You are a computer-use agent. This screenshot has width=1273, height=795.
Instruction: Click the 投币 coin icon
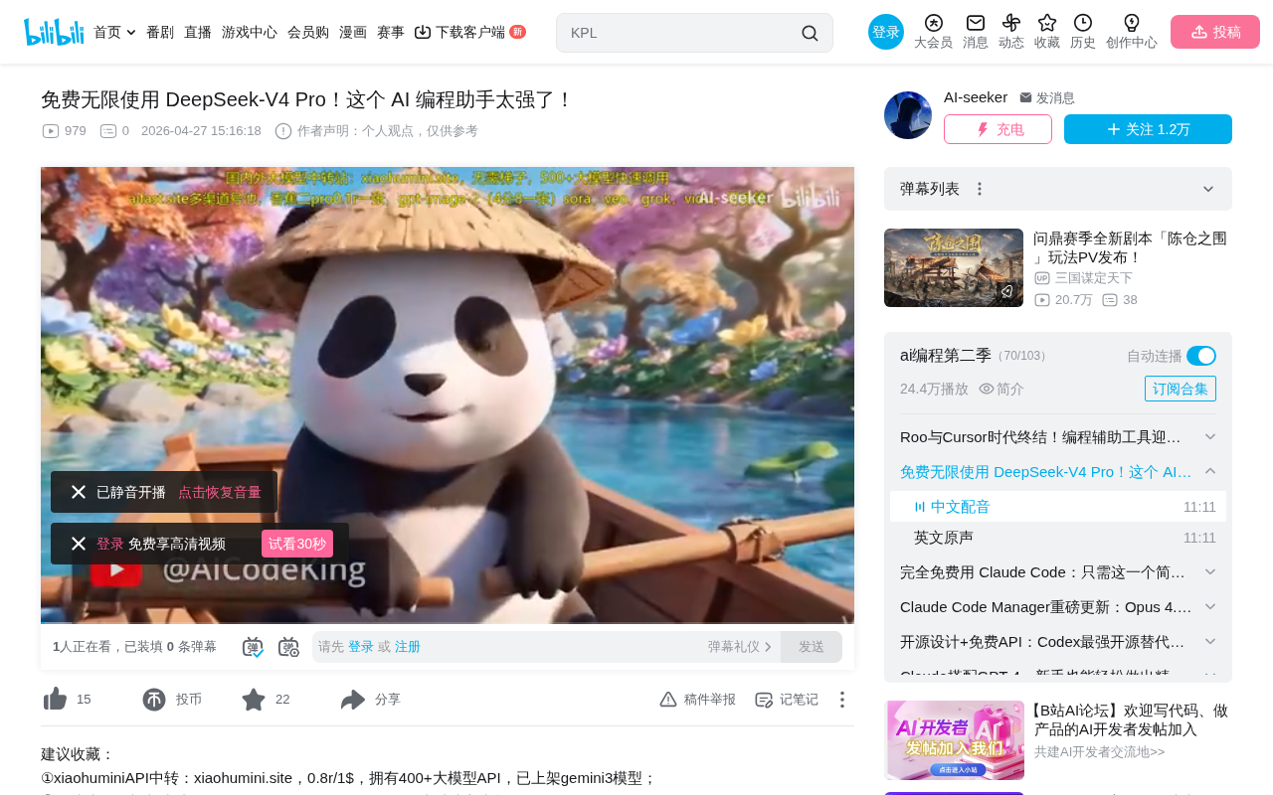click(154, 700)
